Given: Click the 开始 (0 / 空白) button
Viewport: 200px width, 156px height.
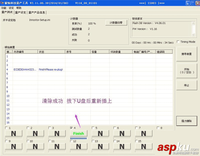Looking at the screenshot, I should coord(186,71).
